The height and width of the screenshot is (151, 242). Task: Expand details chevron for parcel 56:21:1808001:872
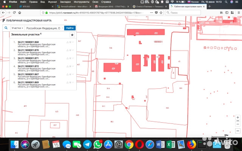[73, 66]
